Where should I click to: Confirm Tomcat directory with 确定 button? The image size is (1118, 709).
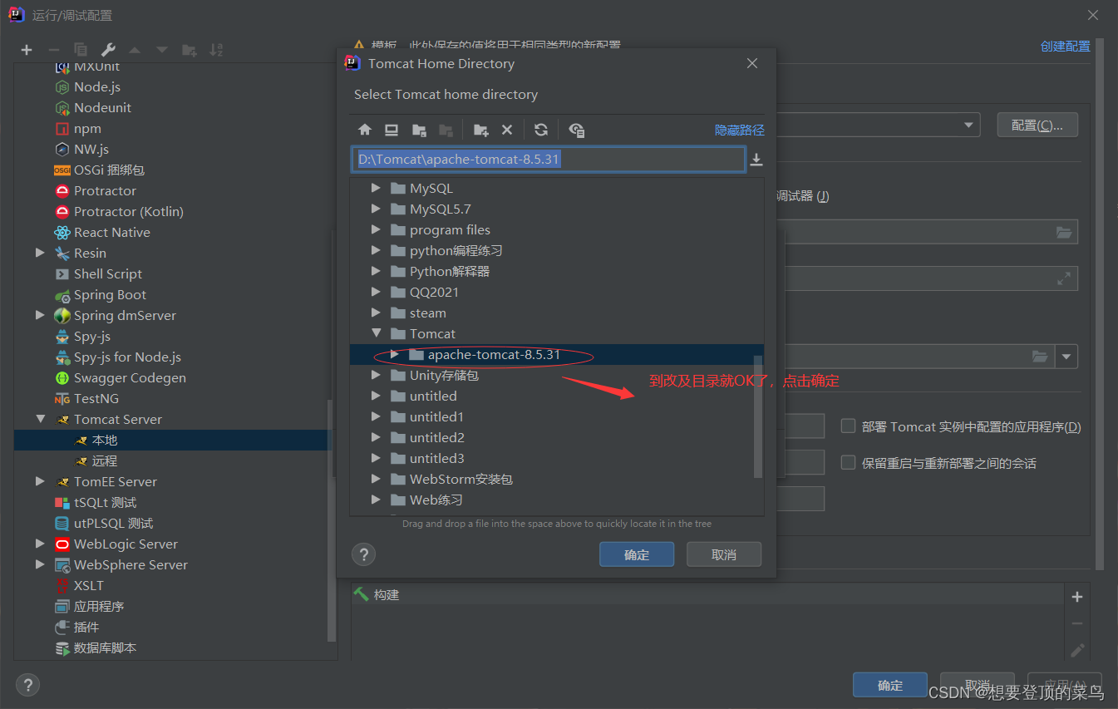(x=637, y=554)
